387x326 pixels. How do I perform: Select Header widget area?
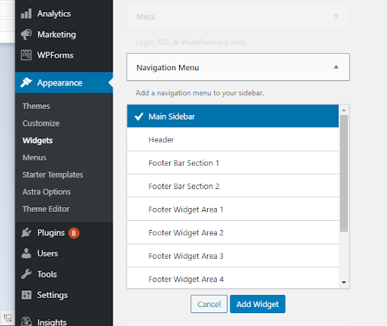click(233, 139)
